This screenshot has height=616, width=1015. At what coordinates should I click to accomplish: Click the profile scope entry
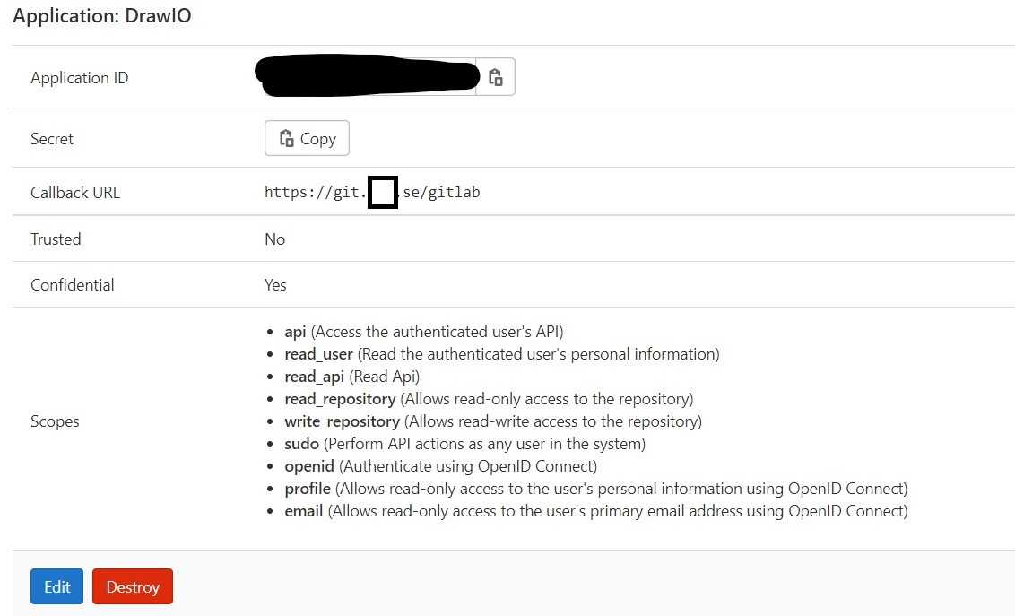[x=308, y=488]
